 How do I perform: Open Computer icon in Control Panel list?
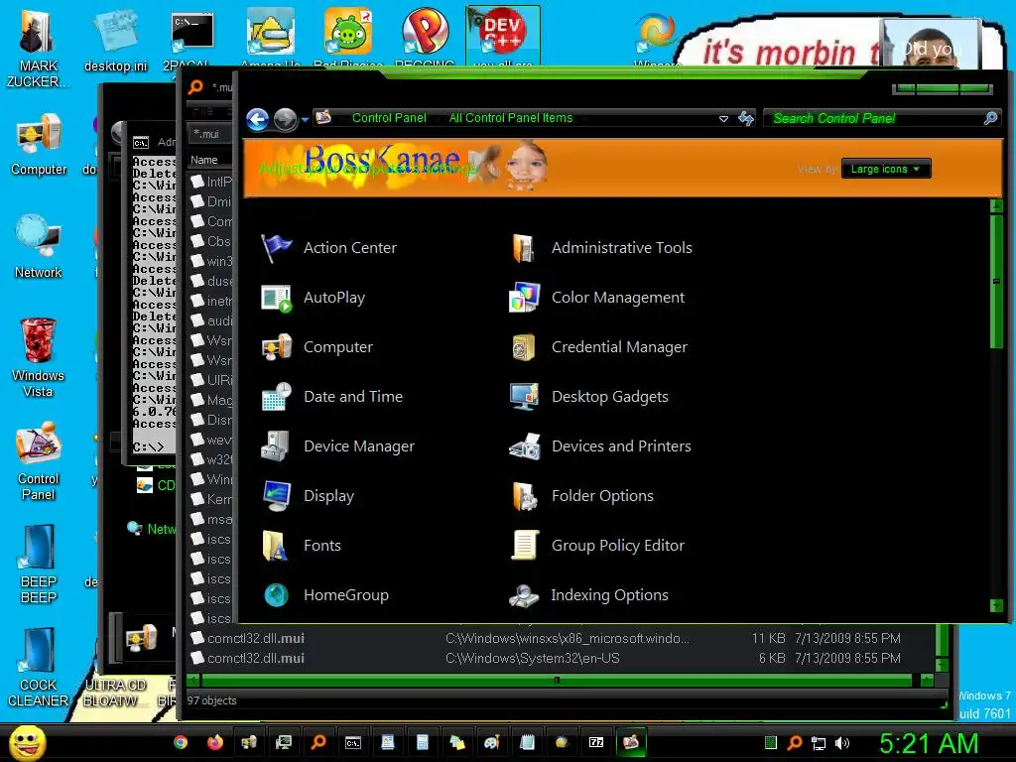277,347
